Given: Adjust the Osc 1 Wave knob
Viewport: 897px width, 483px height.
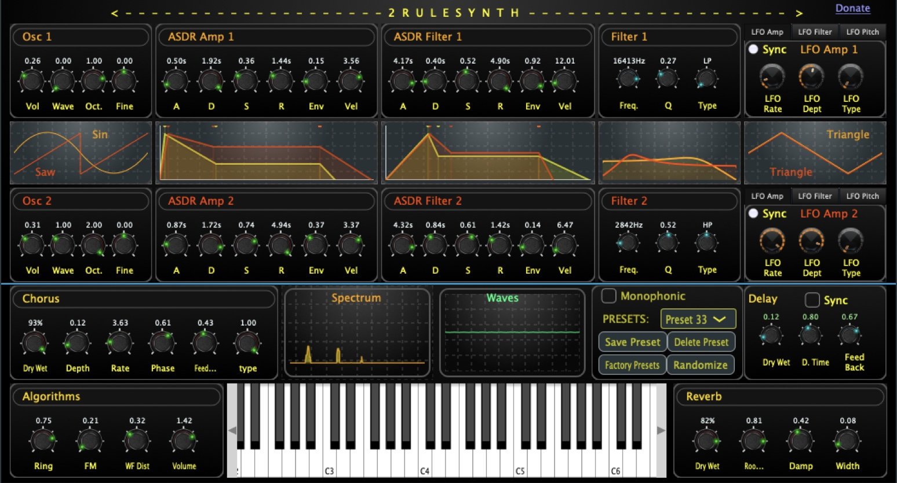Looking at the screenshot, I should click(62, 81).
